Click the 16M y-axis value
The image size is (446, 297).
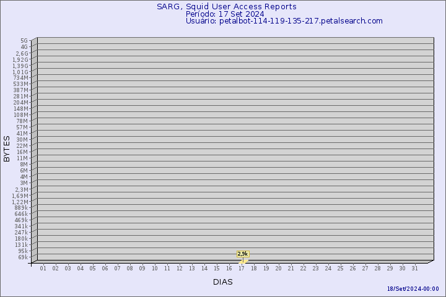[22, 152]
